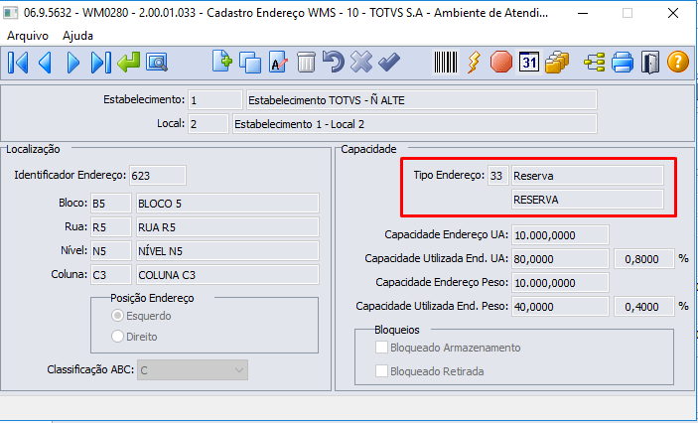Click the Rua code field R5
Image resolution: width=698 pixels, height=423 pixels.
111,227
